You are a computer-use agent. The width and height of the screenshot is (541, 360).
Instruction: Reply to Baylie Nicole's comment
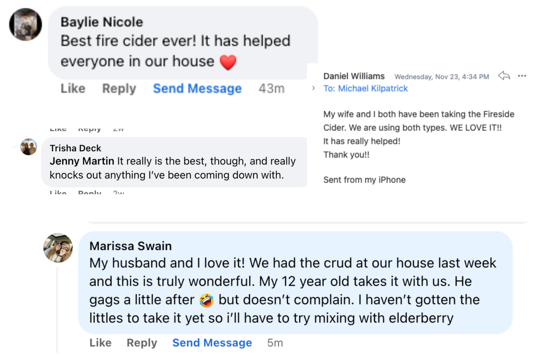click(x=119, y=89)
